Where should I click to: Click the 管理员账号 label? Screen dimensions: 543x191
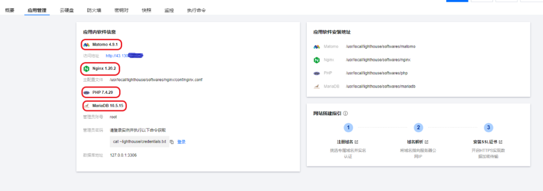pyautogui.click(x=93, y=117)
